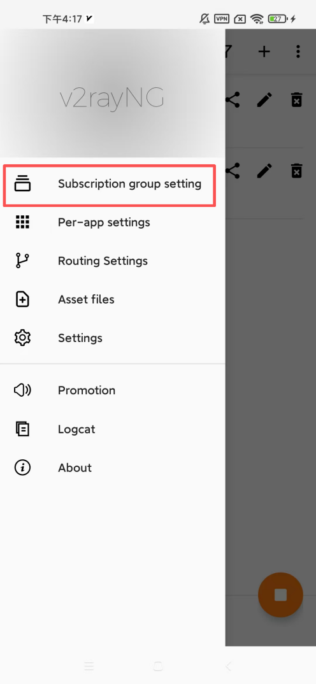Tap the Asset files add-document icon
This screenshot has height=684, width=316.
coord(22,299)
